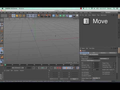Uncheck Use Generators checkbox

click(x=93, y=74)
